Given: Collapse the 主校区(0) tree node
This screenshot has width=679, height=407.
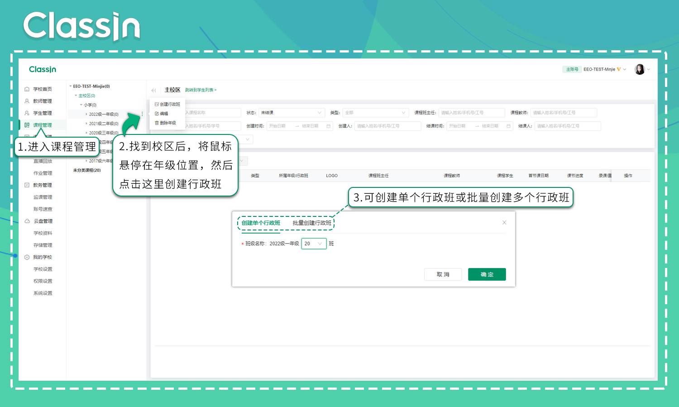Looking at the screenshot, I should [76, 96].
